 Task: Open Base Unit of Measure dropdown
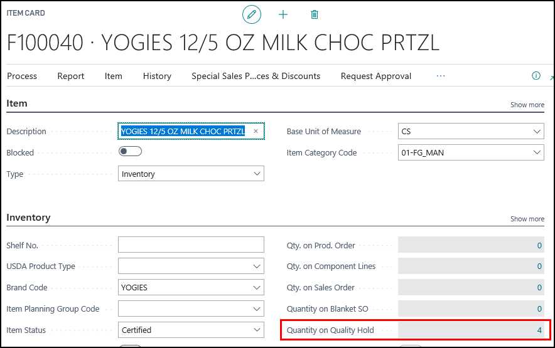[537, 132]
